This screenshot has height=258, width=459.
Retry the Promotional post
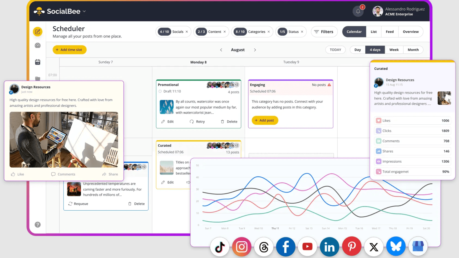(x=197, y=121)
